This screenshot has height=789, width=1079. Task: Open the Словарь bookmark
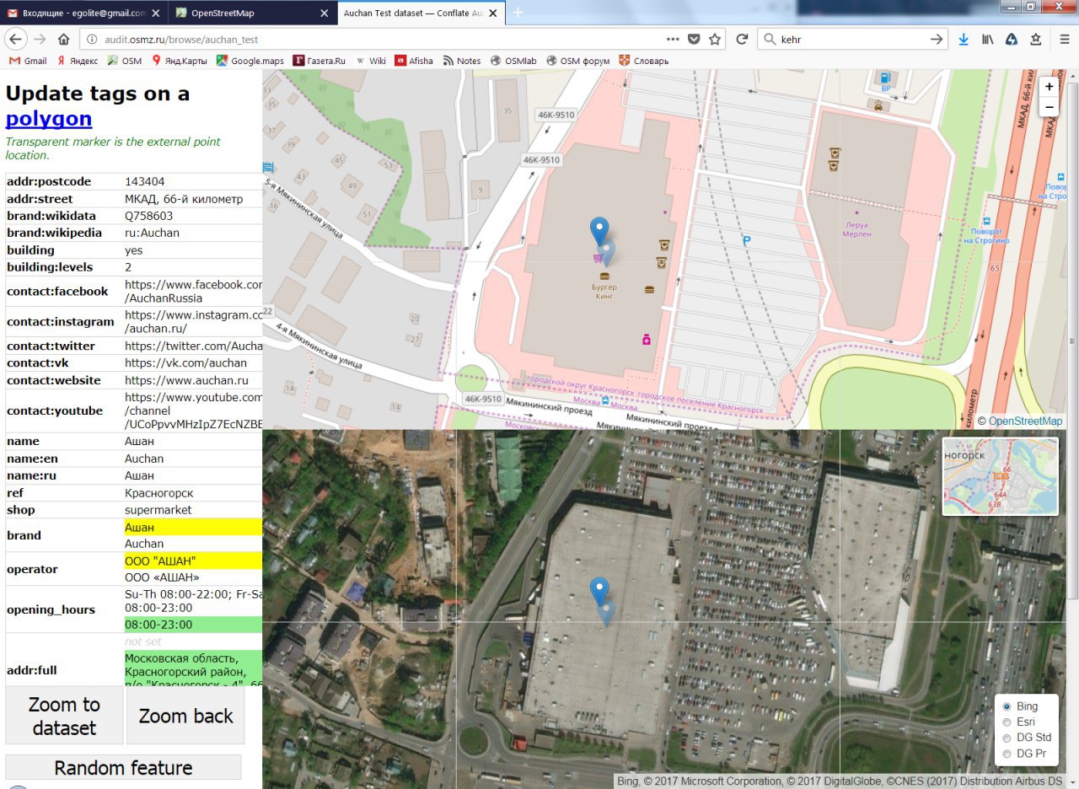click(644, 61)
